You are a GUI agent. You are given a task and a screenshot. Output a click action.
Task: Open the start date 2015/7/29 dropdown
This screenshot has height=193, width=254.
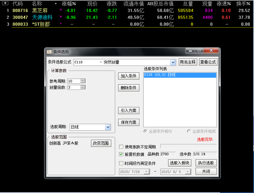pos(146,172)
